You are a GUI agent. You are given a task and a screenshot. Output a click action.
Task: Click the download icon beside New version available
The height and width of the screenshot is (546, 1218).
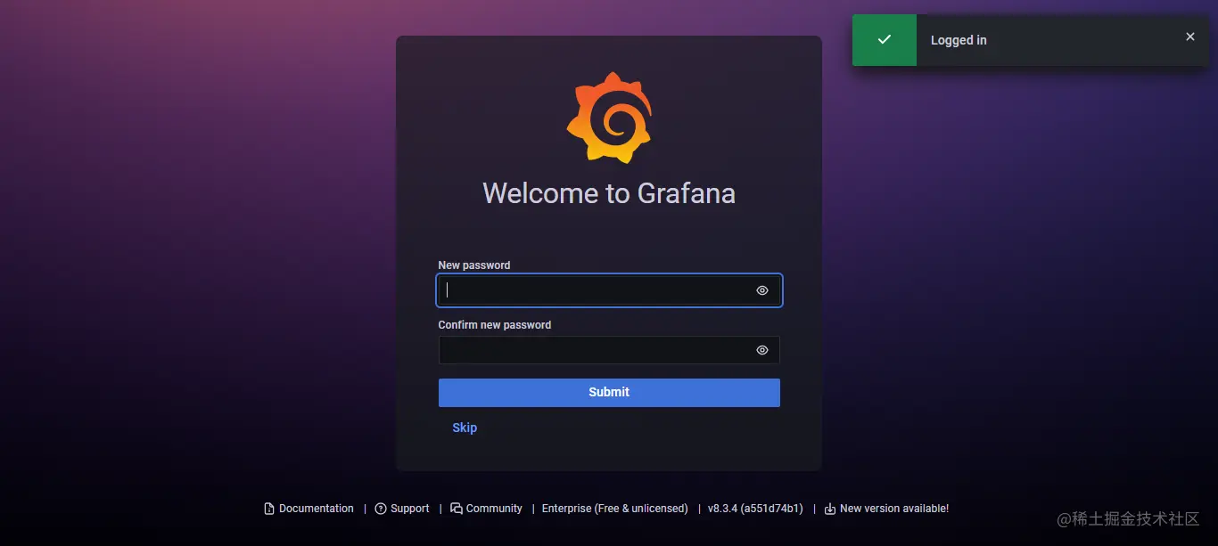[830, 509]
